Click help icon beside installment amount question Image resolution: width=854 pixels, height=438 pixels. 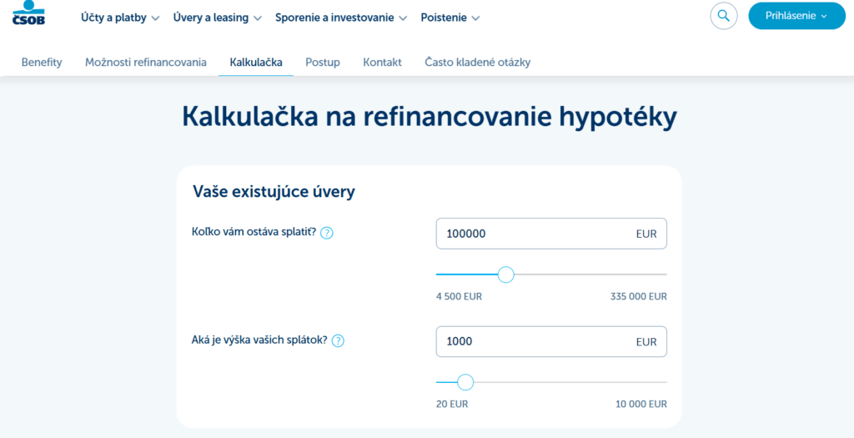338,340
